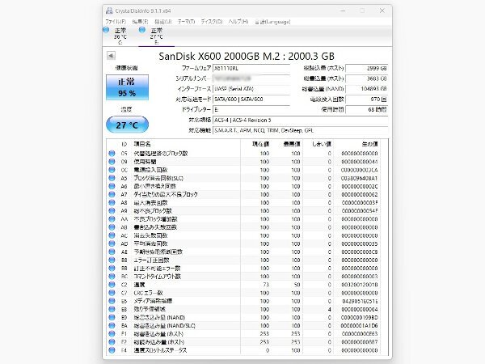Open the ヘルプ(H) menu
Screen dimensions: 485x364
pos(238,22)
